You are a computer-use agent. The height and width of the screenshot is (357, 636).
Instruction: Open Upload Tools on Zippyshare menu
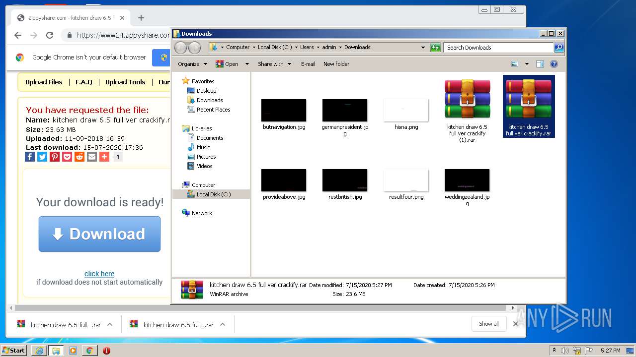[x=125, y=82]
